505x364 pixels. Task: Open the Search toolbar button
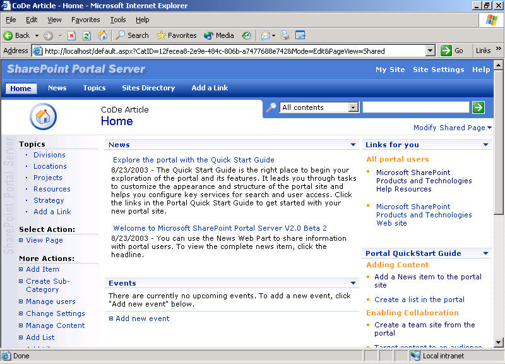point(132,35)
